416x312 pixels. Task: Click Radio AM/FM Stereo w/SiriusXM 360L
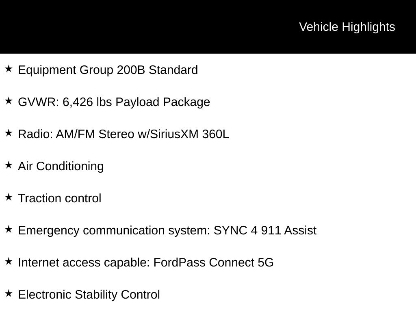[x=123, y=134]
